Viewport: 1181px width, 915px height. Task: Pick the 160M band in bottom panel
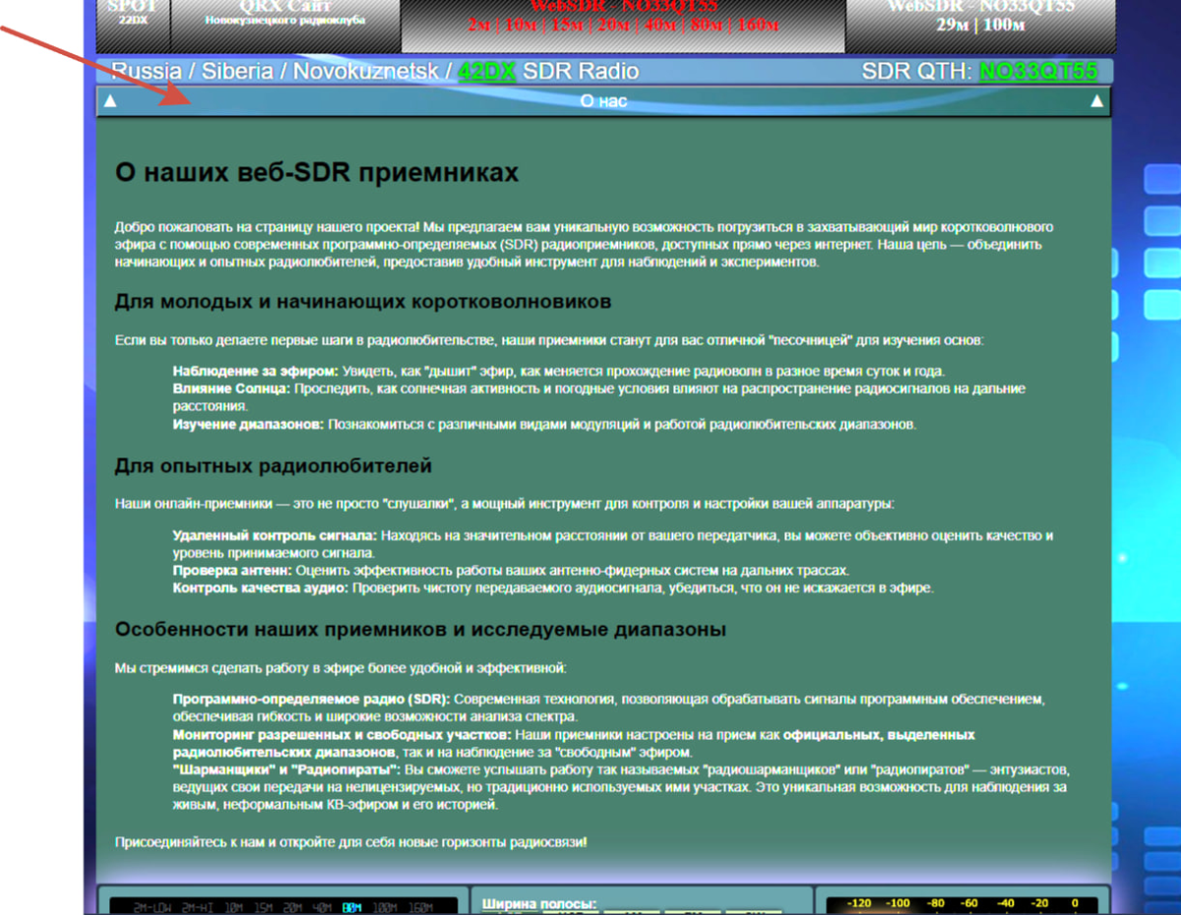coord(420,907)
